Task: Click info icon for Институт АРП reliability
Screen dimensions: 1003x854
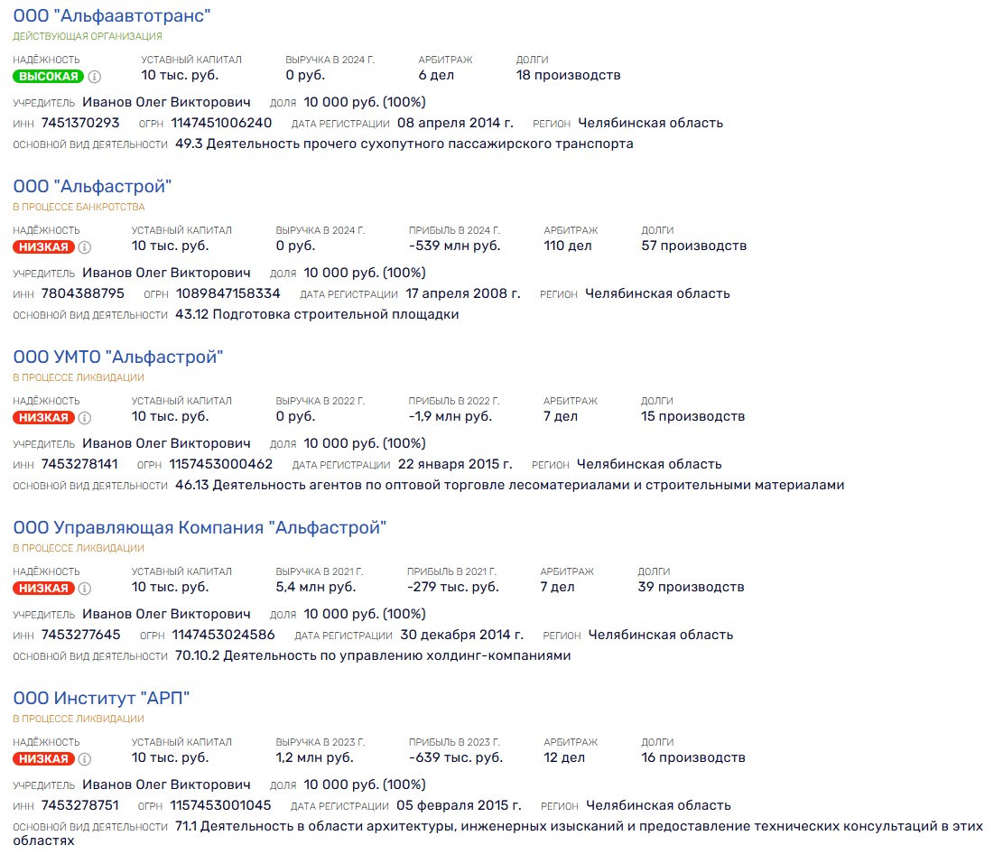Action: (85, 759)
